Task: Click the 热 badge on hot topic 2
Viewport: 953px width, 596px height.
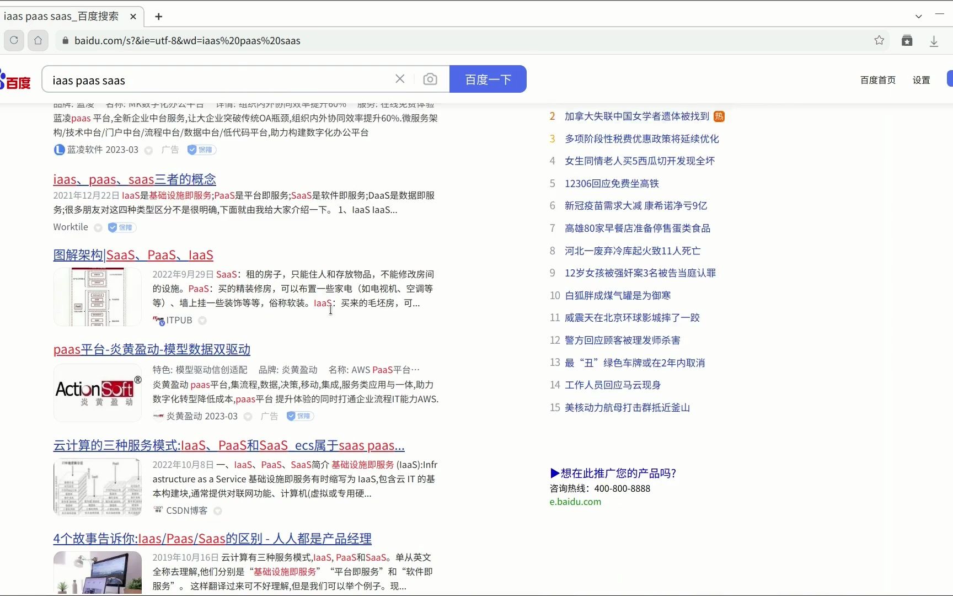Action: click(719, 116)
